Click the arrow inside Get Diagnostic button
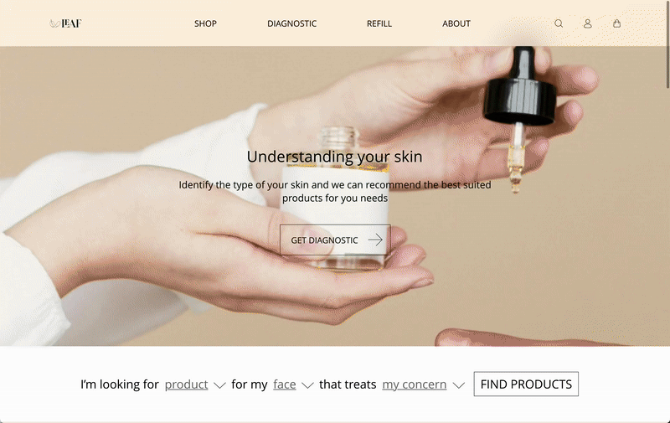670x423 pixels. pyautogui.click(x=375, y=240)
